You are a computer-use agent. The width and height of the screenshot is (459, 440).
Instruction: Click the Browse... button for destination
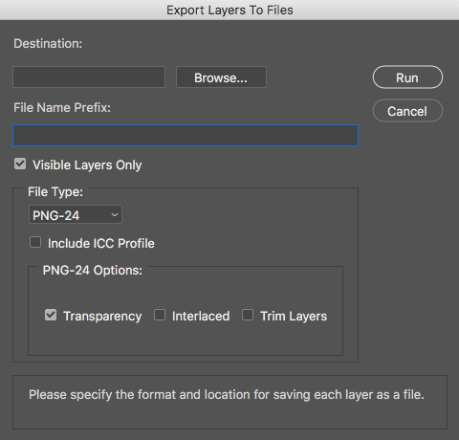[x=221, y=77]
